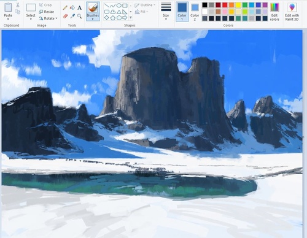
Task: Activate Color 1 foreground selector
Action: pos(182,12)
